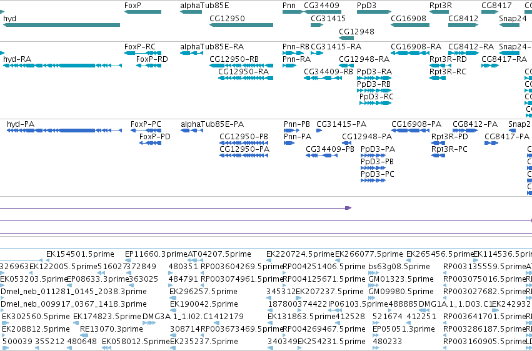Viewport: 532px width, 351px height.
Task: Select the CG12950-PA protein label
Action: [244, 149]
